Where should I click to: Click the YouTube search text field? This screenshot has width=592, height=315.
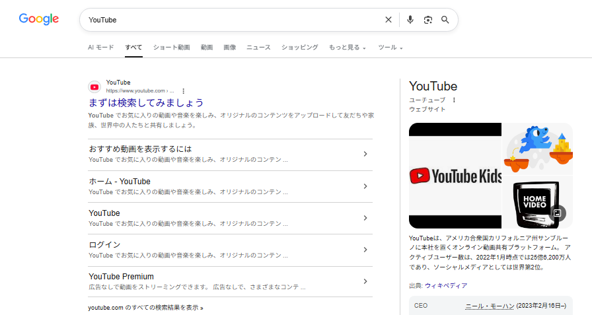pyautogui.click(x=234, y=20)
